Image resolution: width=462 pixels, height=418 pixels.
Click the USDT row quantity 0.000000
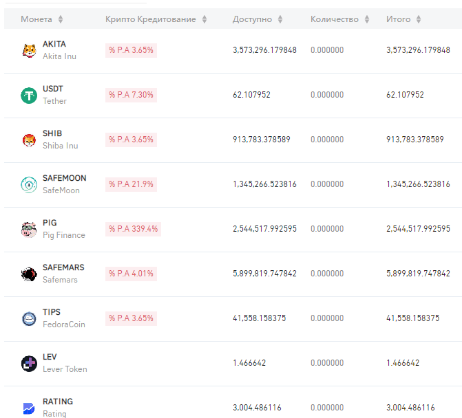click(327, 95)
